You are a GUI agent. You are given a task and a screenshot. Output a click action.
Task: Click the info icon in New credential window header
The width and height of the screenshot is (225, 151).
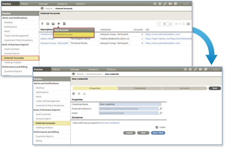pos(190,69)
